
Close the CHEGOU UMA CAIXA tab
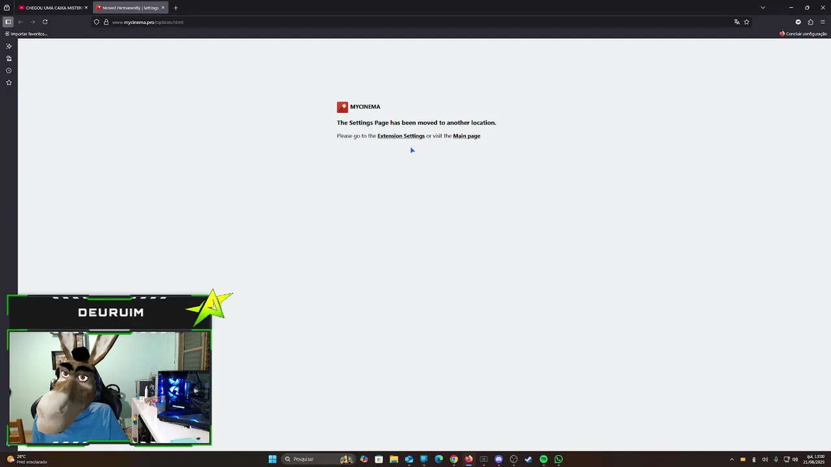(x=86, y=8)
